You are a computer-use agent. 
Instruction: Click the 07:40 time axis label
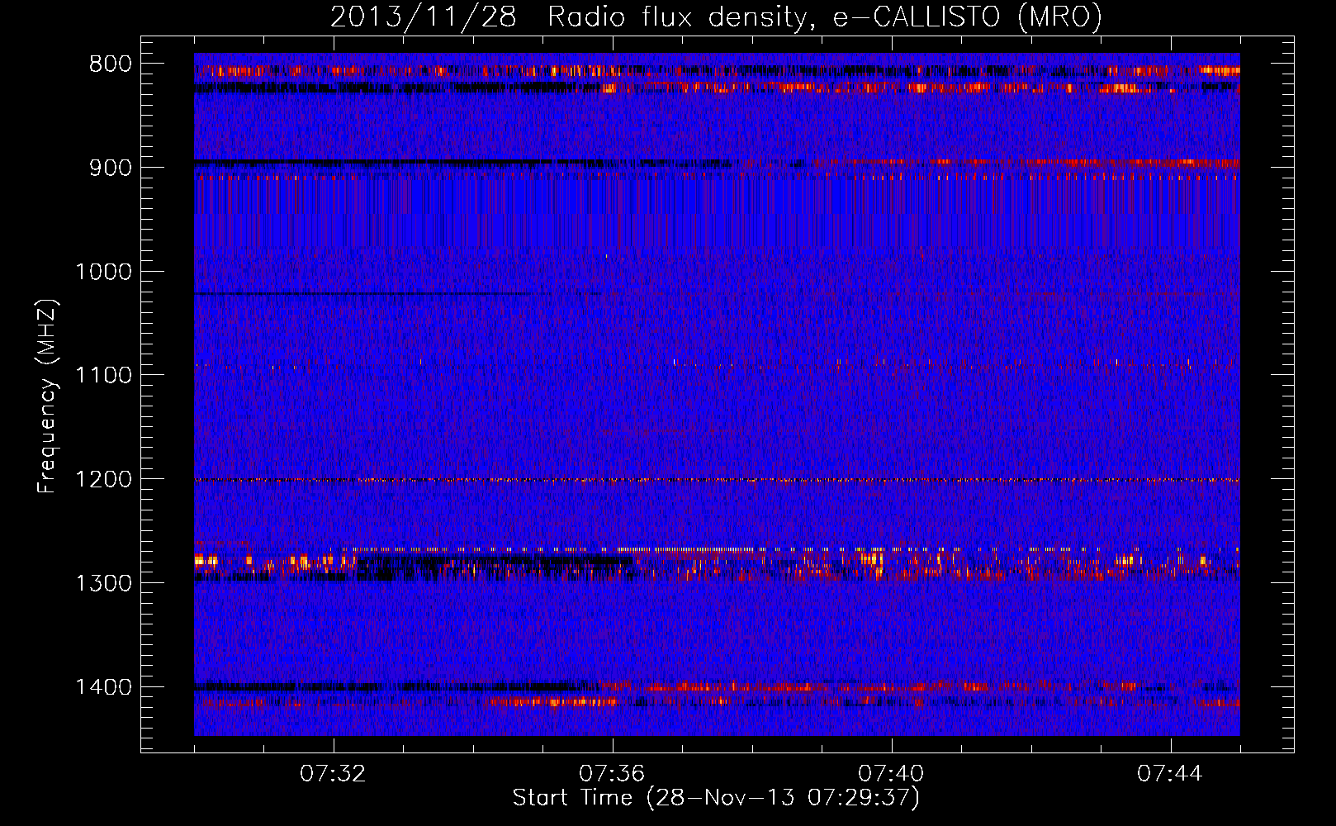pos(892,774)
